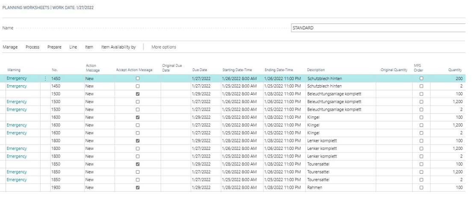This screenshot has width=474, height=201.
Task: Open Emergency warning on Lenker komplett 1,200
Action: point(17,149)
